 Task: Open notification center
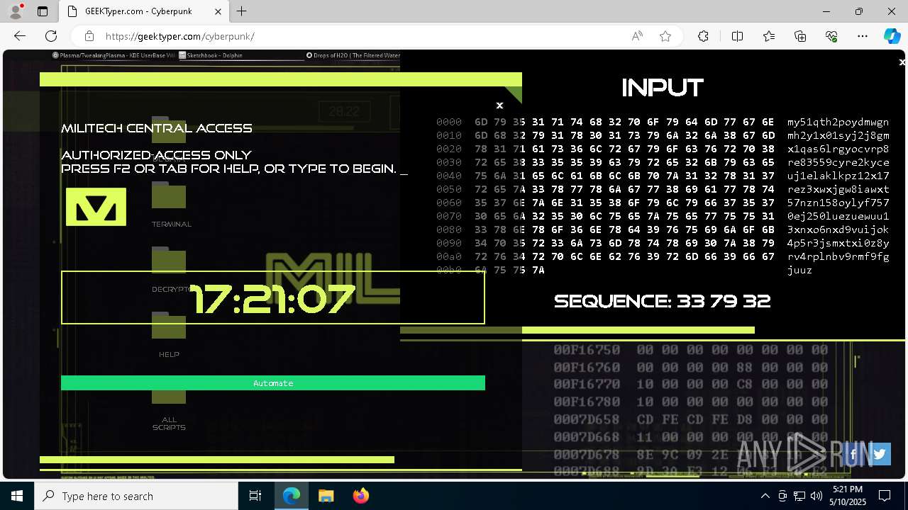[x=885, y=496]
